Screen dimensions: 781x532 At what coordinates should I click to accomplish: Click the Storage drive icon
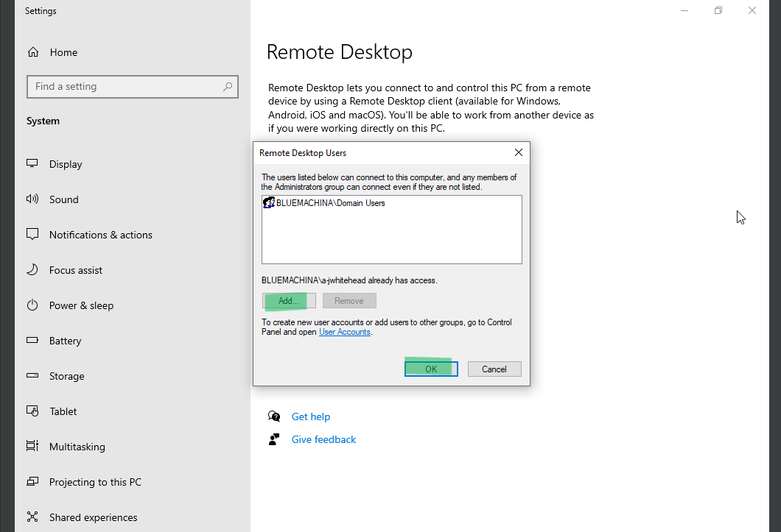(32, 376)
